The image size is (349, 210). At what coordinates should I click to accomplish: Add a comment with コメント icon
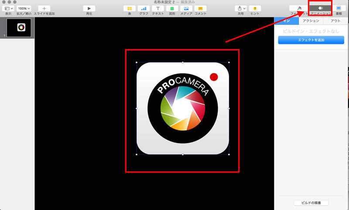[x=200, y=8]
